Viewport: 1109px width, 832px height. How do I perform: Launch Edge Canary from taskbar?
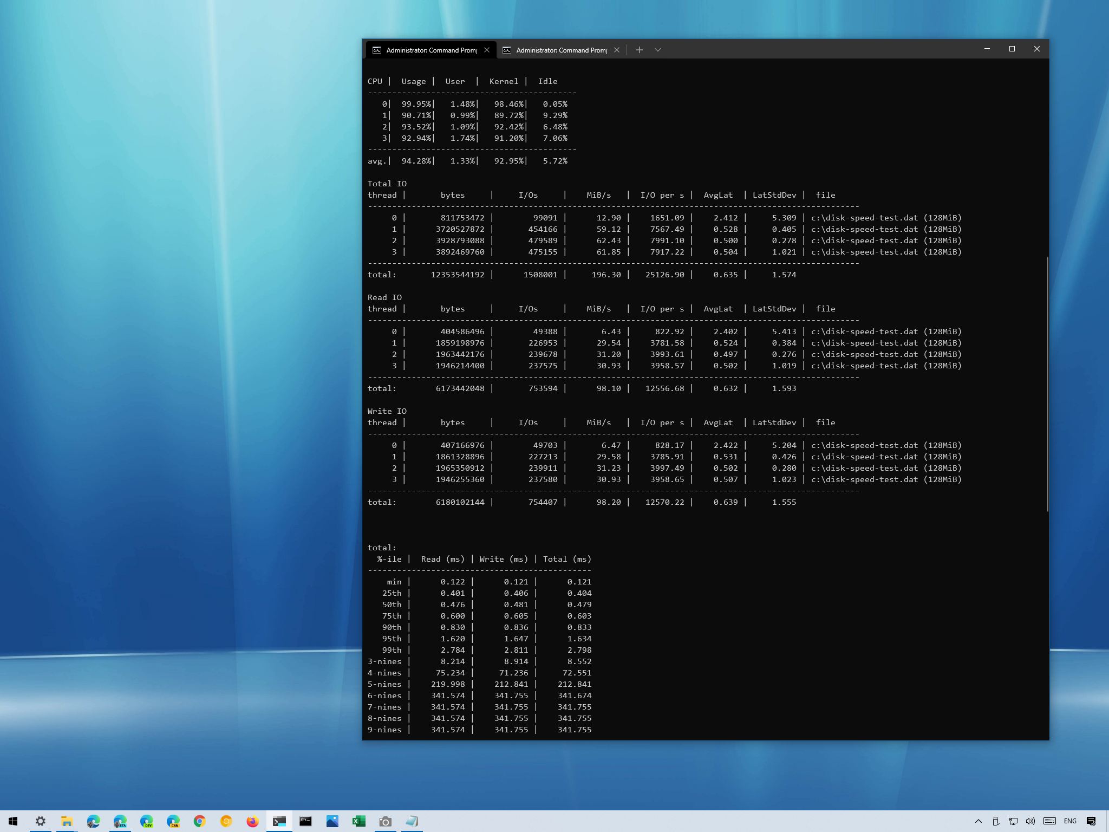pos(173,821)
